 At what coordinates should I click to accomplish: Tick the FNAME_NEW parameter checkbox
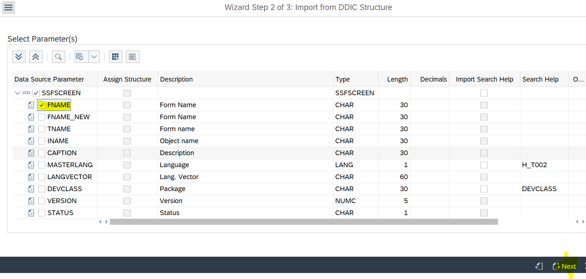click(x=42, y=117)
